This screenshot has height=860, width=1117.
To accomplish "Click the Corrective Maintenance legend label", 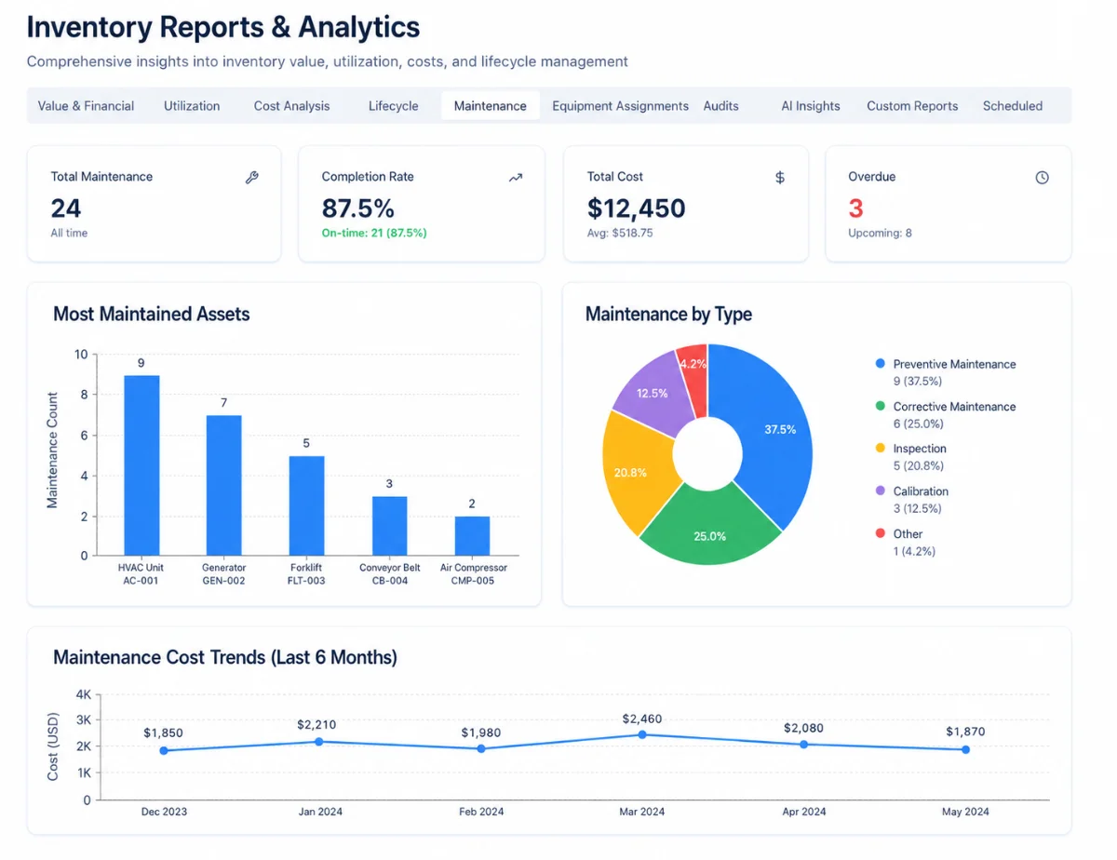I will point(954,407).
